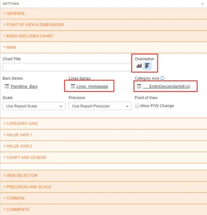The height and width of the screenshot is (215, 207).
Task: Open the Trendline_Bars link
Action: [24, 86]
